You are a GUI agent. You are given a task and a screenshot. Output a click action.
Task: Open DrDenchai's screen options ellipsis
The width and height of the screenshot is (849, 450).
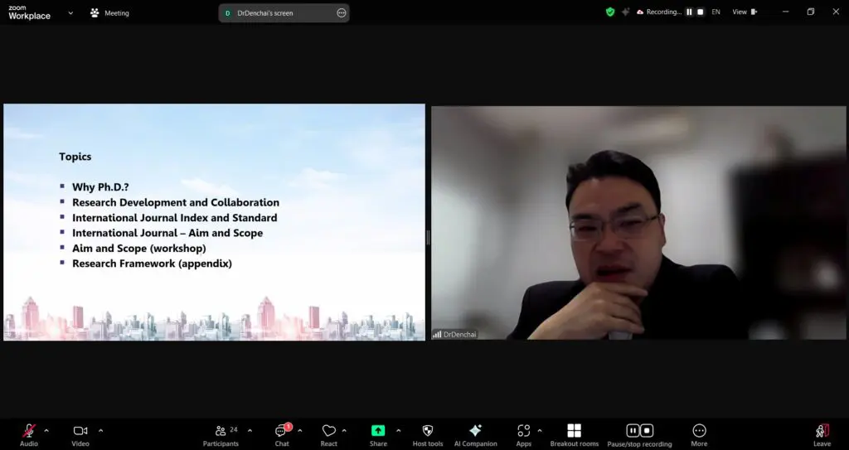pyautogui.click(x=341, y=13)
